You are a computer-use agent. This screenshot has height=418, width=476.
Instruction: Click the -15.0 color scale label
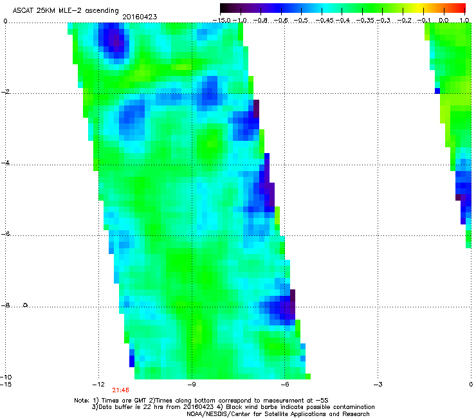(x=222, y=21)
